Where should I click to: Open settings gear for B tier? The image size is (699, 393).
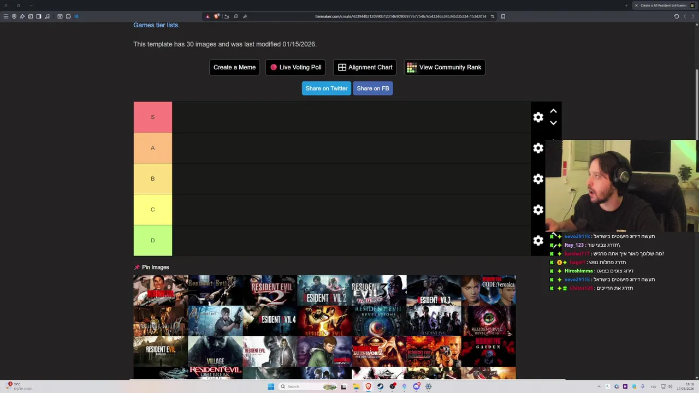(538, 179)
